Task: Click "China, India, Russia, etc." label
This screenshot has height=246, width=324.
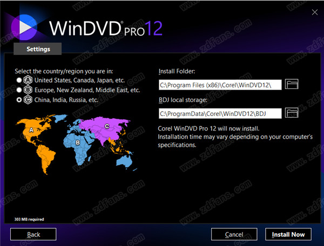Action: coord(66,100)
